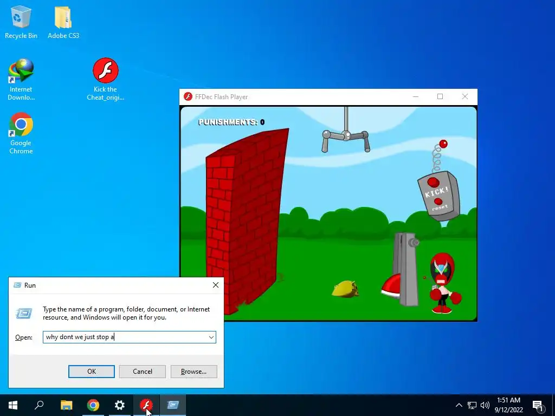Viewport: 555px width, 416px height.
Task: Select the Google Chrome desktop shortcut
Action: (21, 133)
